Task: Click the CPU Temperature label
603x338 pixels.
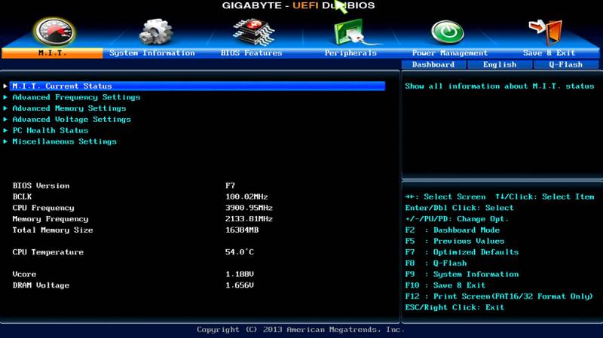Action: 48,252
